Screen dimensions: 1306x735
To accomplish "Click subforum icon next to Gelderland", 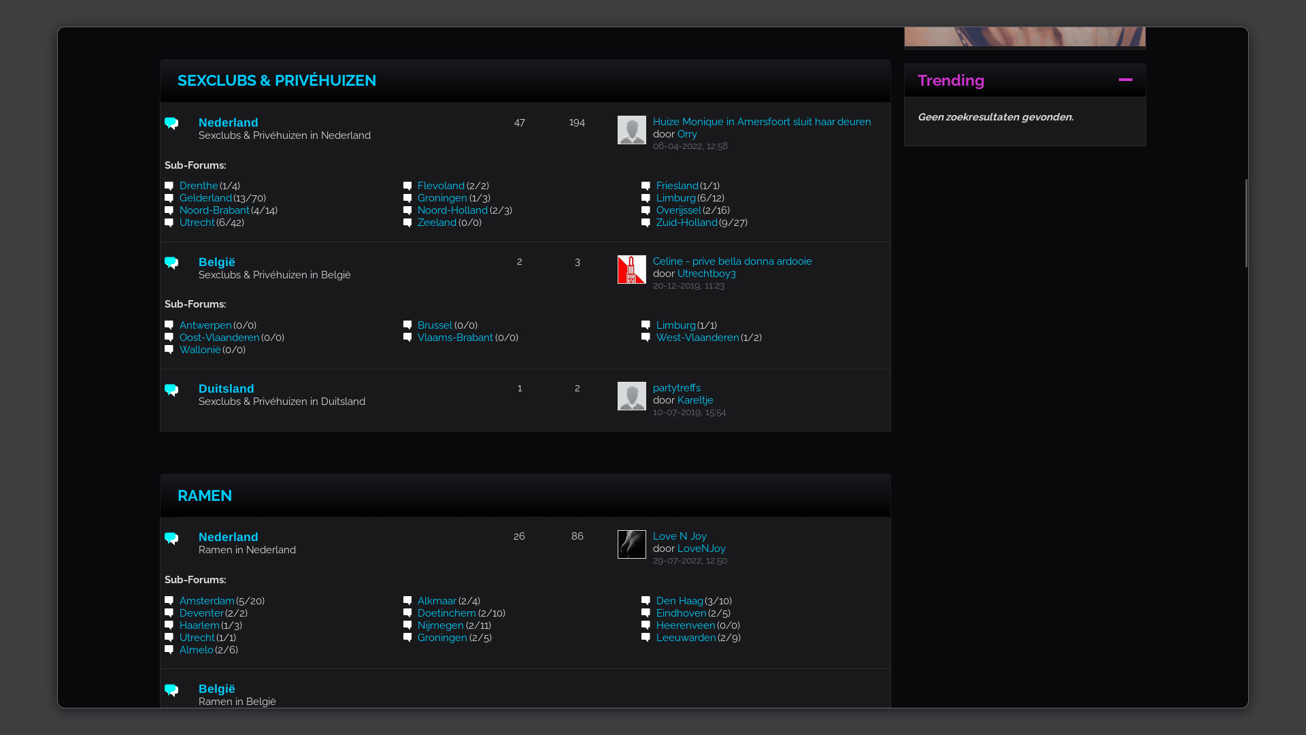I will point(169,198).
